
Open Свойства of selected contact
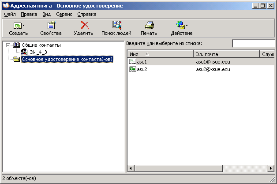pyautogui.click(x=51, y=28)
